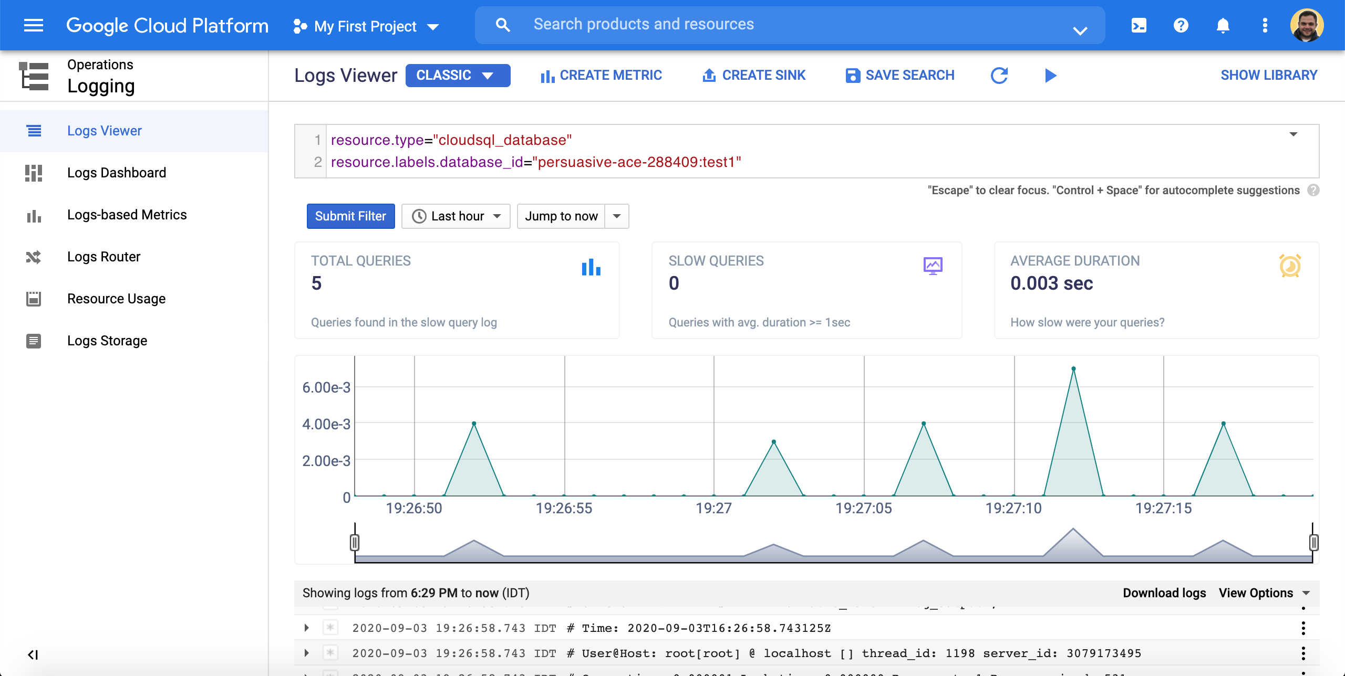1345x676 pixels.
Task: Select Logs Router in the sidebar
Action: [134, 257]
